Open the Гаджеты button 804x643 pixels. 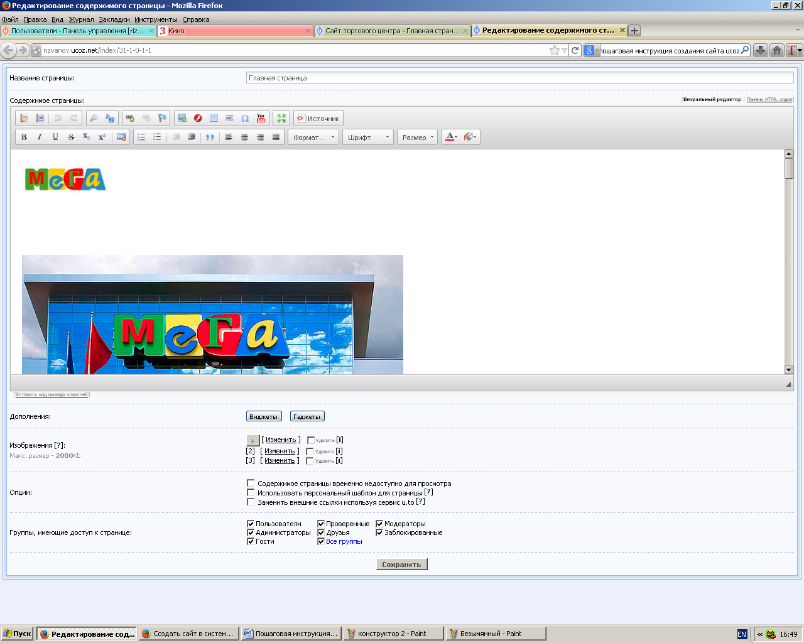click(307, 416)
